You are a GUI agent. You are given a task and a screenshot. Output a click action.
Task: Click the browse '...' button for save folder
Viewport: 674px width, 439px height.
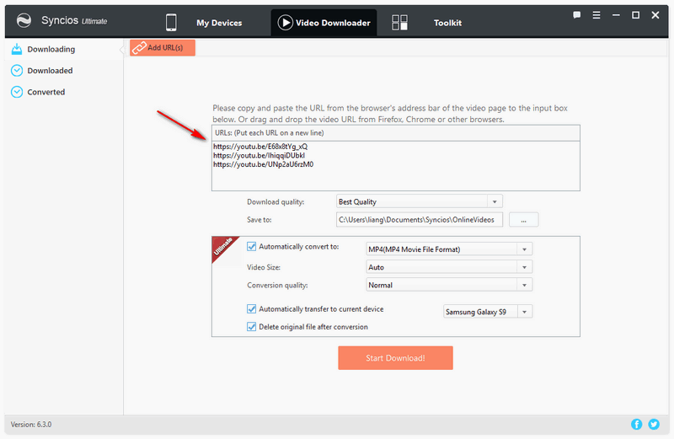pos(523,220)
